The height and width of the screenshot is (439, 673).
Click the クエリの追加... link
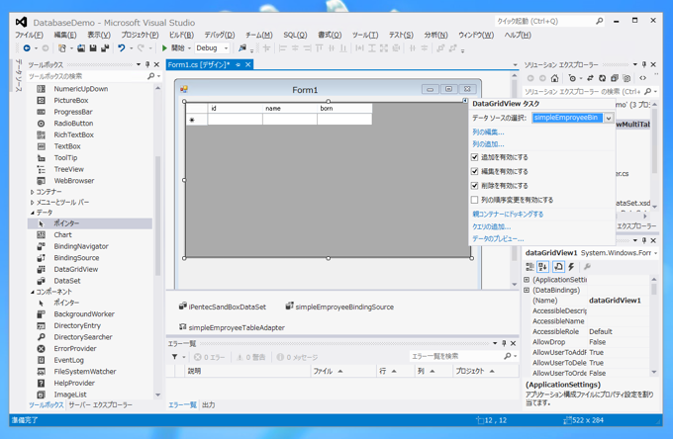coord(492,226)
